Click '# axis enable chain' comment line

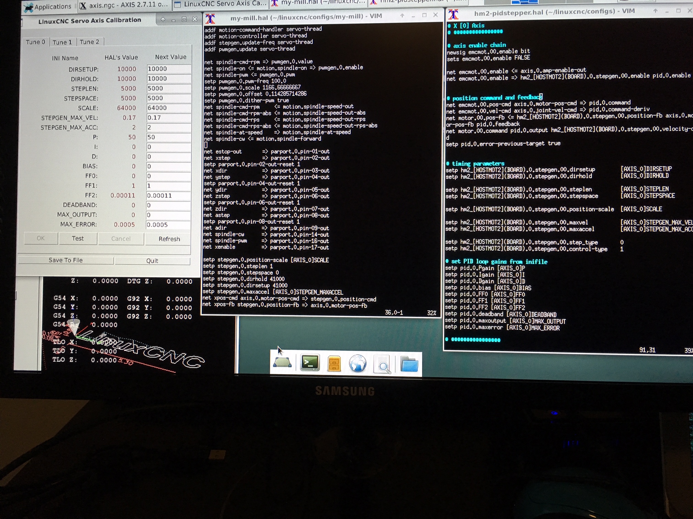[x=476, y=45]
